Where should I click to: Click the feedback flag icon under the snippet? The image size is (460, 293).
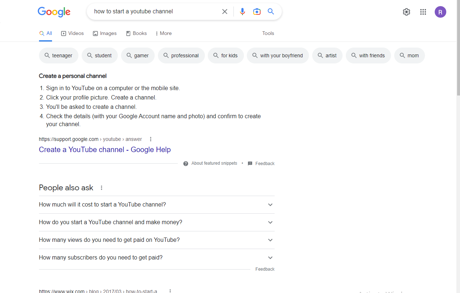tap(250, 164)
